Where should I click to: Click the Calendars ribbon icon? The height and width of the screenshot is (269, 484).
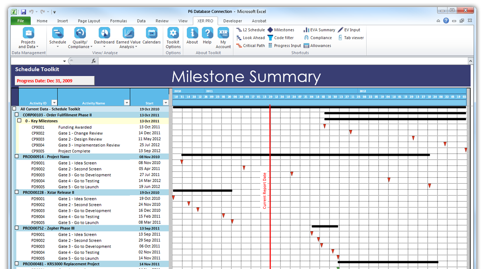(x=151, y=33)
